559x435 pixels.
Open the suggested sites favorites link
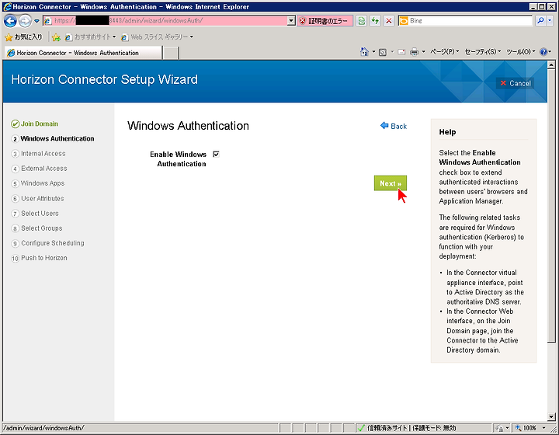tap(90, 37)
